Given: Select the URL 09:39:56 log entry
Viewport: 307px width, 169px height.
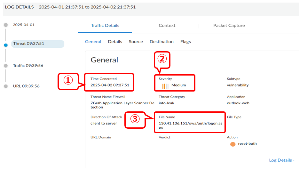Looking at the screenshot, I should point(26,86).
